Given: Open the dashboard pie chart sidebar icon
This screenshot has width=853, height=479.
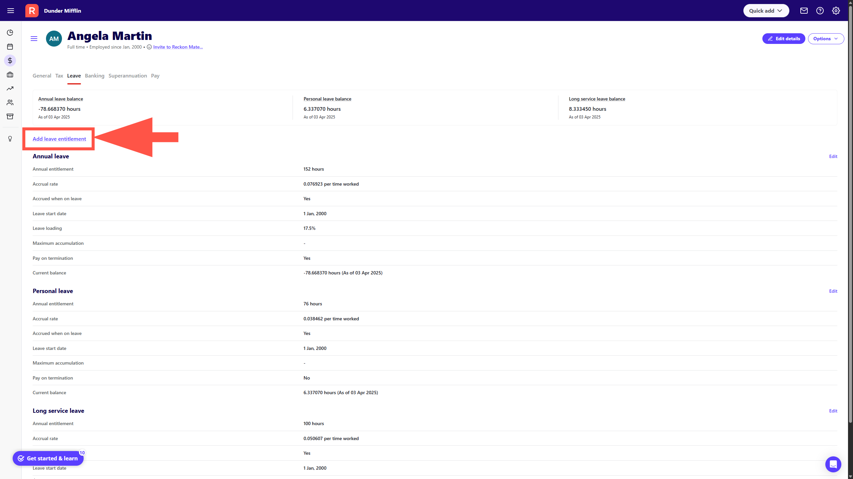Looking at the screenshot, I should [x=10, y=33].
